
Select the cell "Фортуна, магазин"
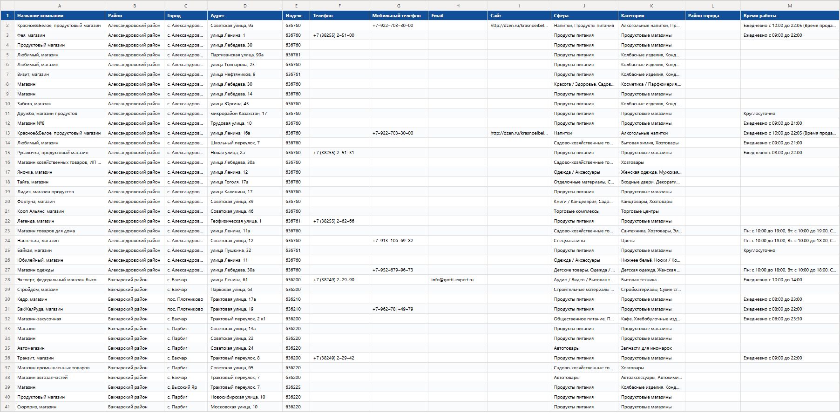click(60, 202)
